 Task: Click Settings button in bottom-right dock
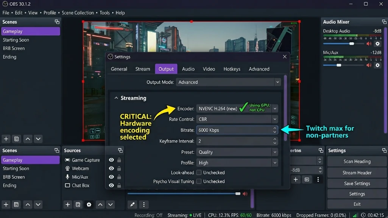point(357,194)
